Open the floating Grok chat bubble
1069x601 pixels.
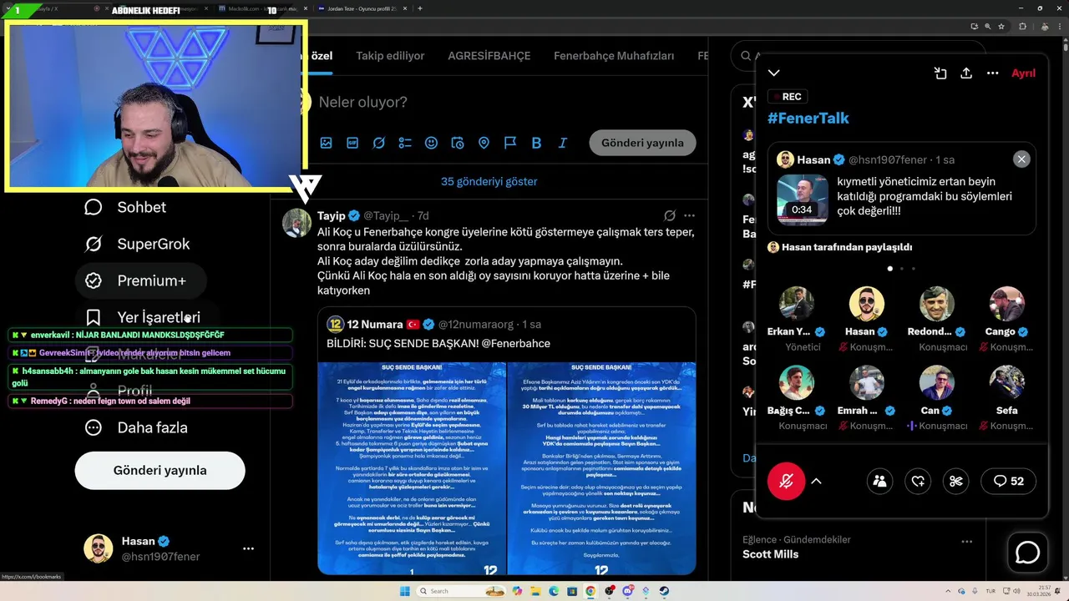[x=1027, y=553]
